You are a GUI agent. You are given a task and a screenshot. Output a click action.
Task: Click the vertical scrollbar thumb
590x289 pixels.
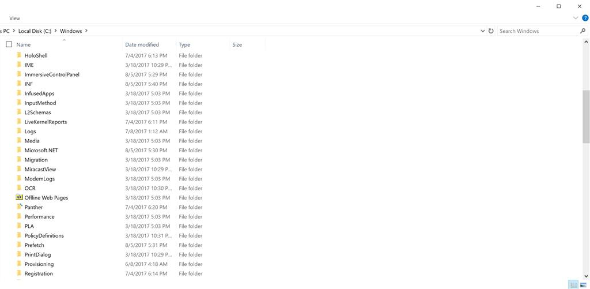pos(586,117)
